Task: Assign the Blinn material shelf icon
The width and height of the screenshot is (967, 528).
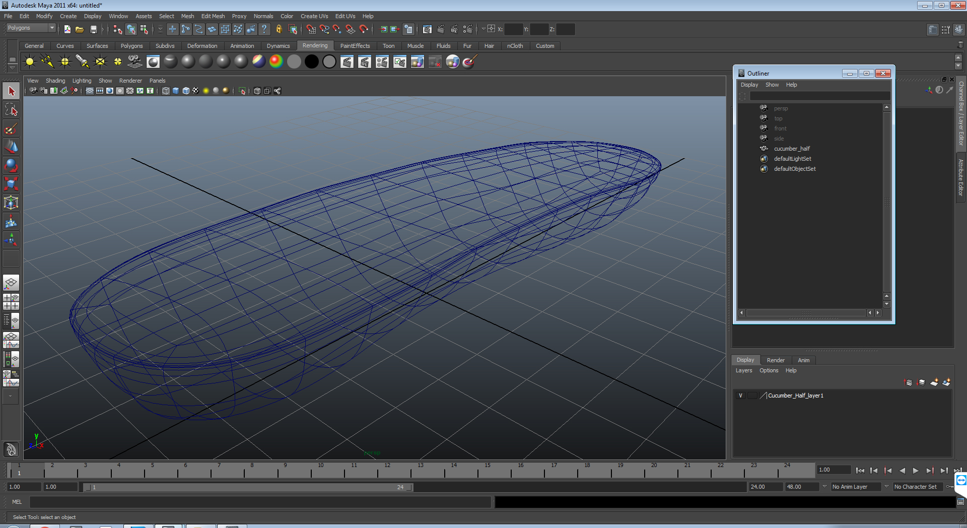Action: point(188,62)
